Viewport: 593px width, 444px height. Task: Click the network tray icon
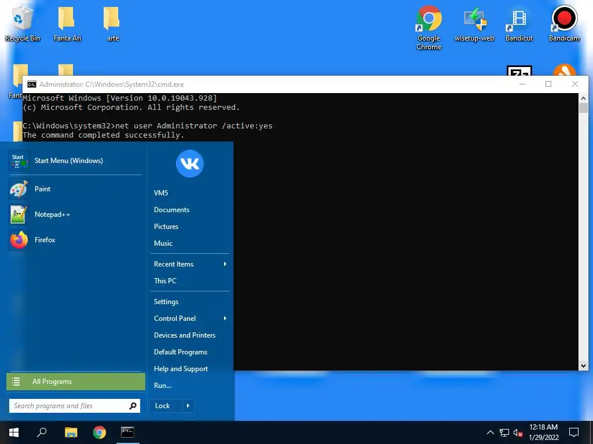click(x=504, y=432)
